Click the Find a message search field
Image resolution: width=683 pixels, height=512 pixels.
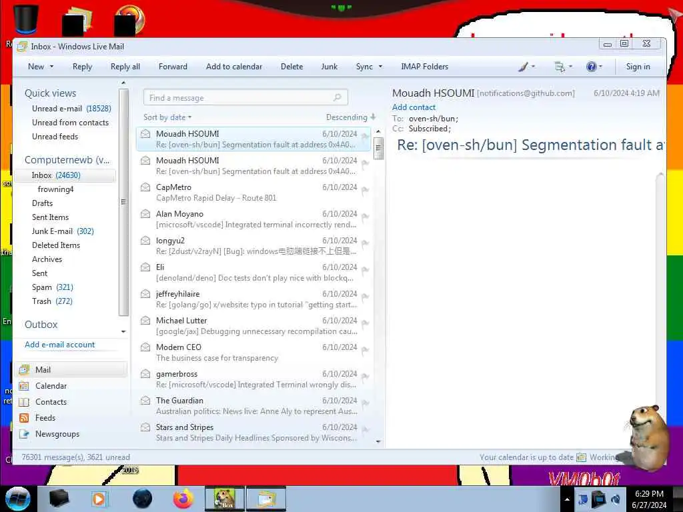click(245, 97)
